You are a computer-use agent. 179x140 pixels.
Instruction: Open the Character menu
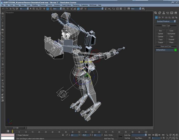pos(43,5)
